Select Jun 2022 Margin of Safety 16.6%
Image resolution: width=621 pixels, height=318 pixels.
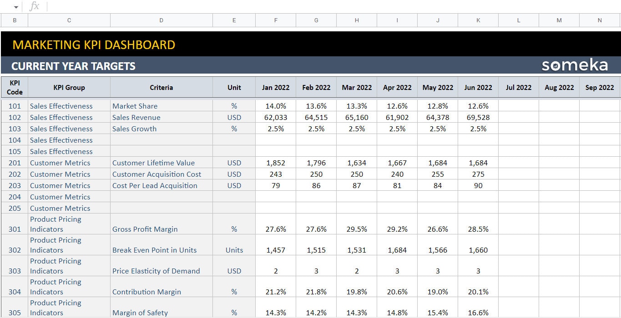(x=478, y=308)
